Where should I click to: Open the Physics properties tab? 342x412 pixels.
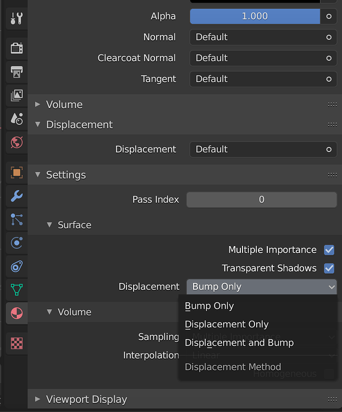[16, 243]
